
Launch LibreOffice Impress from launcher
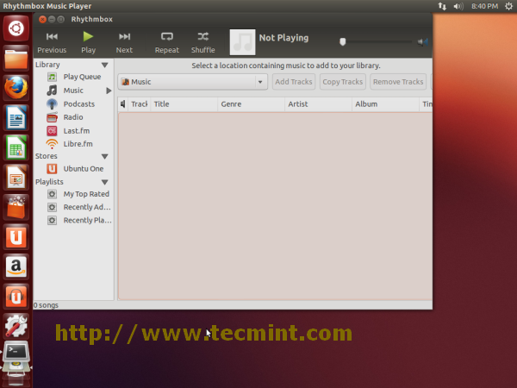click(x=16, y=178)
